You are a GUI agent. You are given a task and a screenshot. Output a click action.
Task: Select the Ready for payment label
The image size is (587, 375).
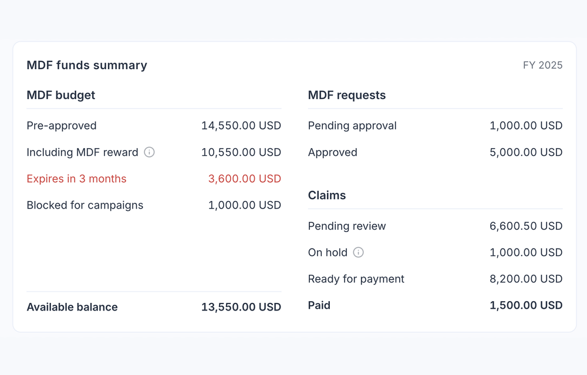coord(356,279)
